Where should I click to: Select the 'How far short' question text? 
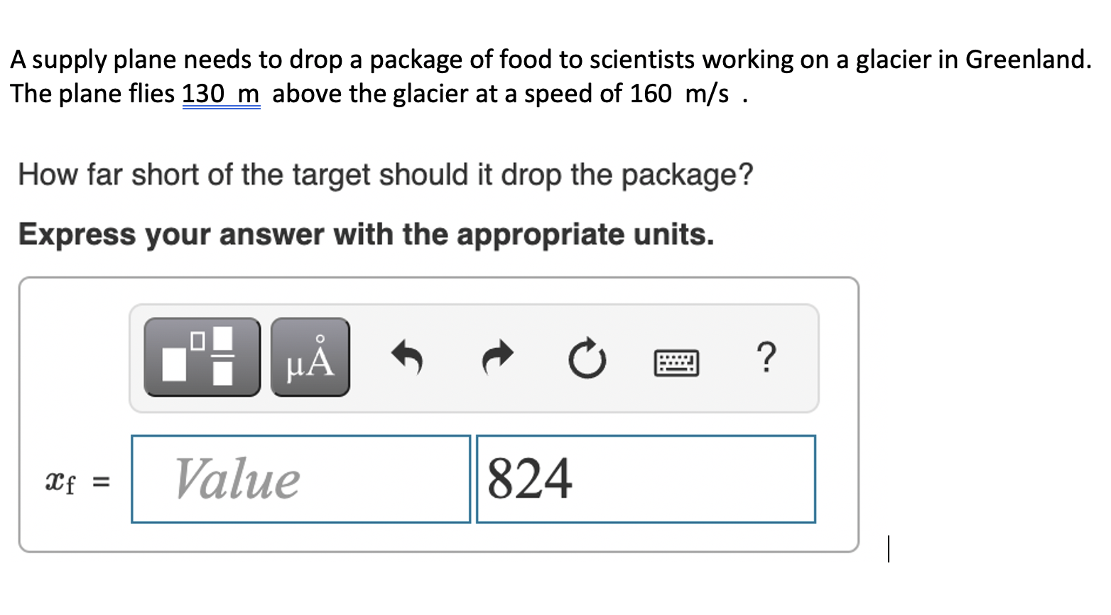click(x=386, y=174)
